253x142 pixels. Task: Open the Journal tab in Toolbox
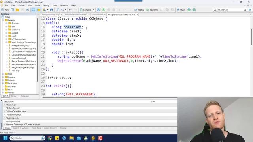63,128
